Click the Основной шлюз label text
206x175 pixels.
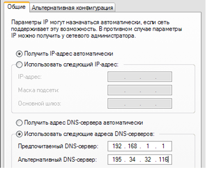point(40,103)
